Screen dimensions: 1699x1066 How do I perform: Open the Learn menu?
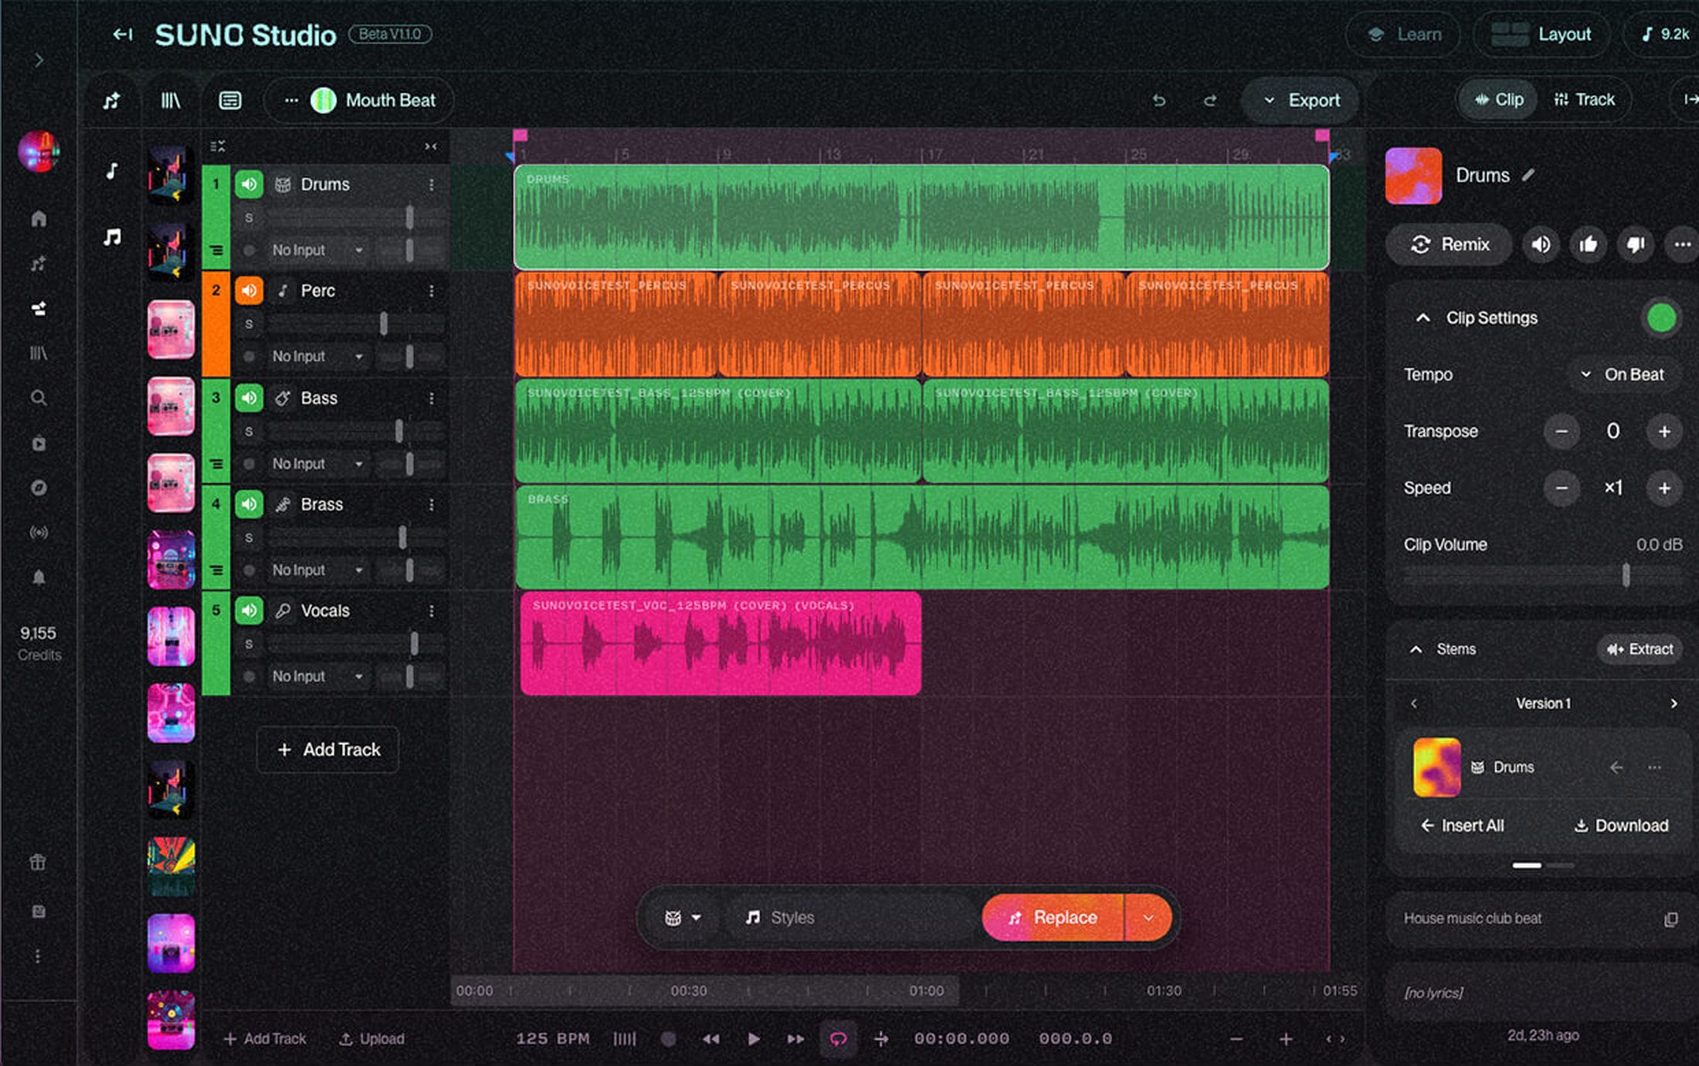coord(1404,35)
